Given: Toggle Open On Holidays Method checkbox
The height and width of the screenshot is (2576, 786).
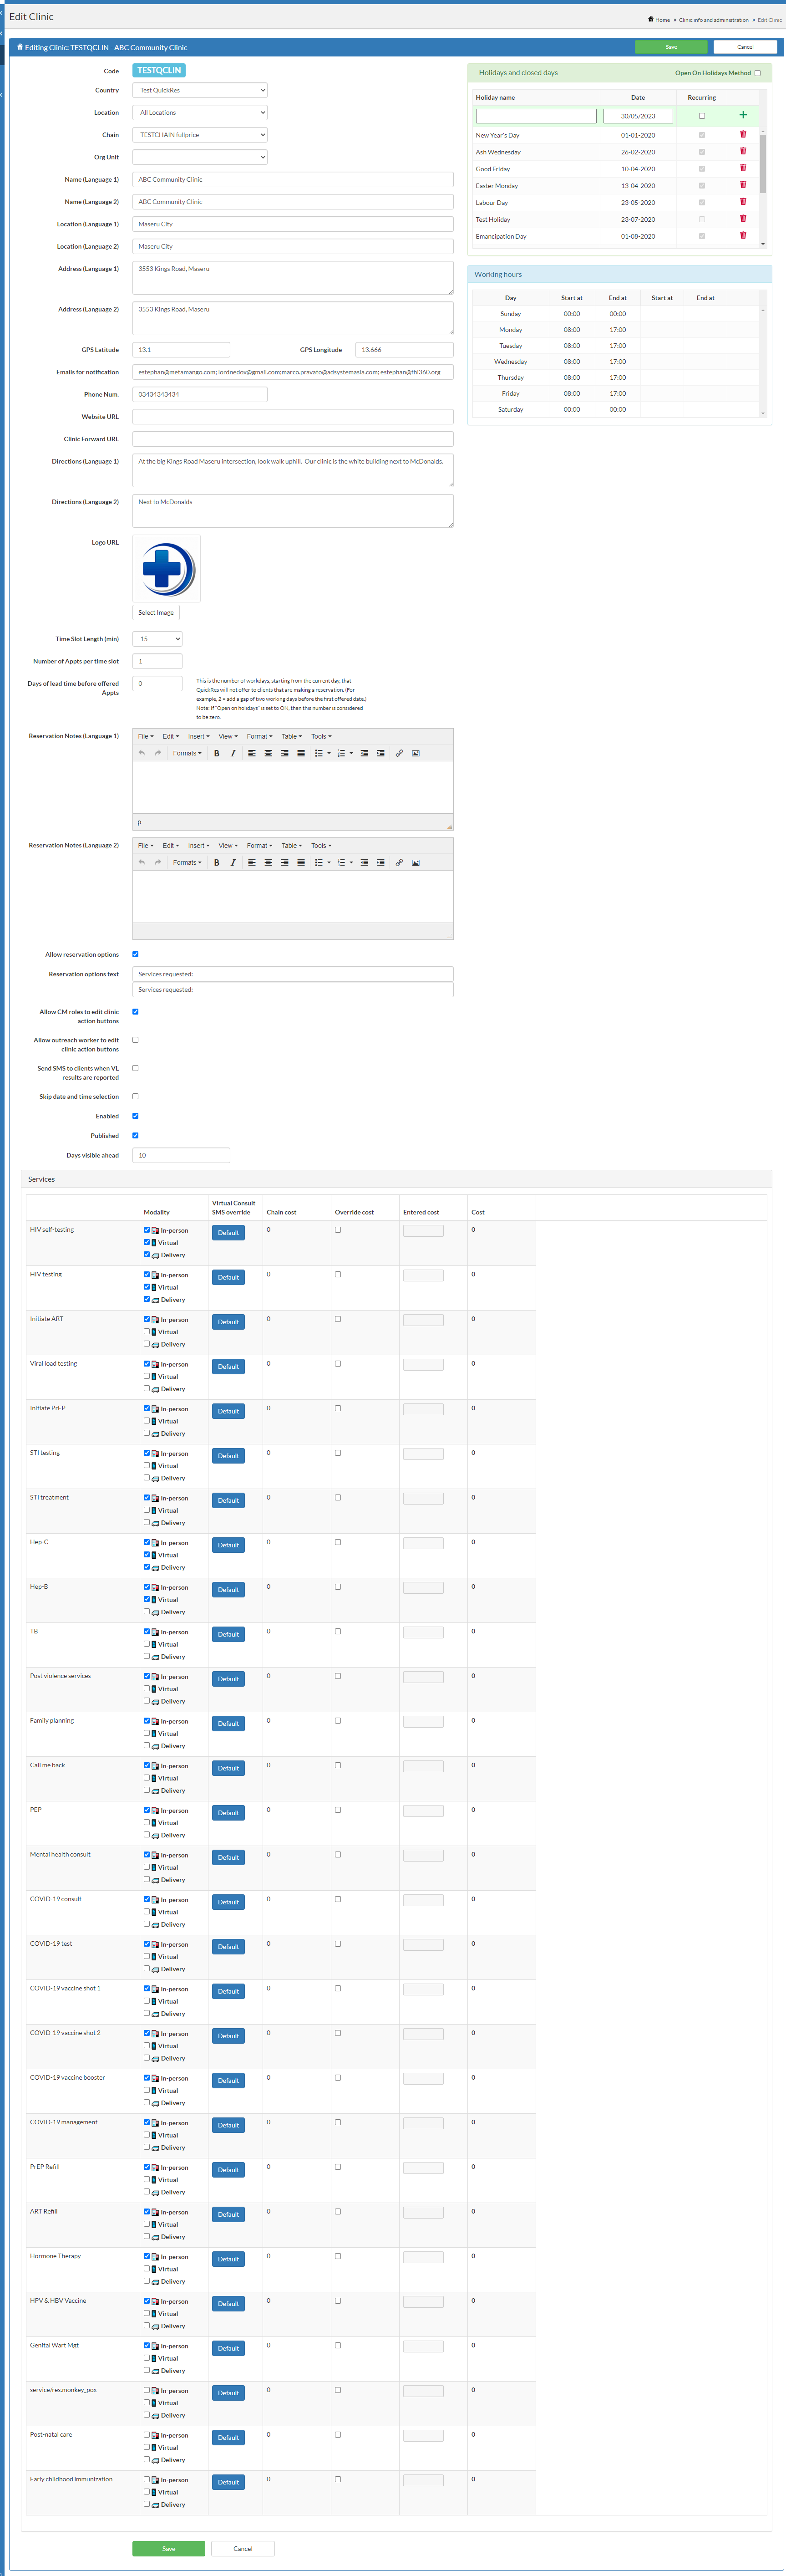Looking at the screenshot, I should click(x=757, y=73).
